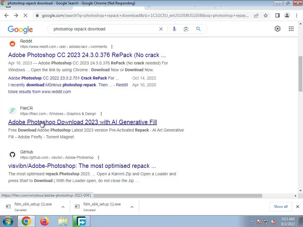Click the horizontal scrollbar thumb

[x=178, y=196]
